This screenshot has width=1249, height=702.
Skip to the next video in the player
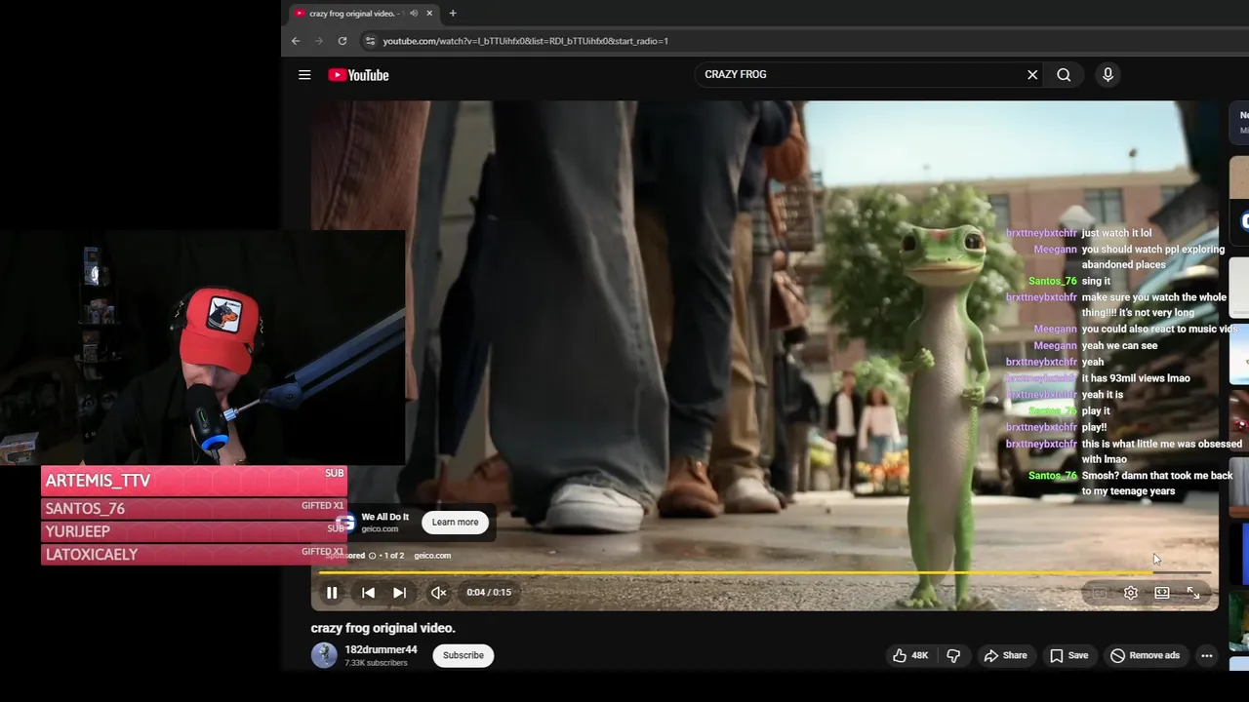click(399, 593)
